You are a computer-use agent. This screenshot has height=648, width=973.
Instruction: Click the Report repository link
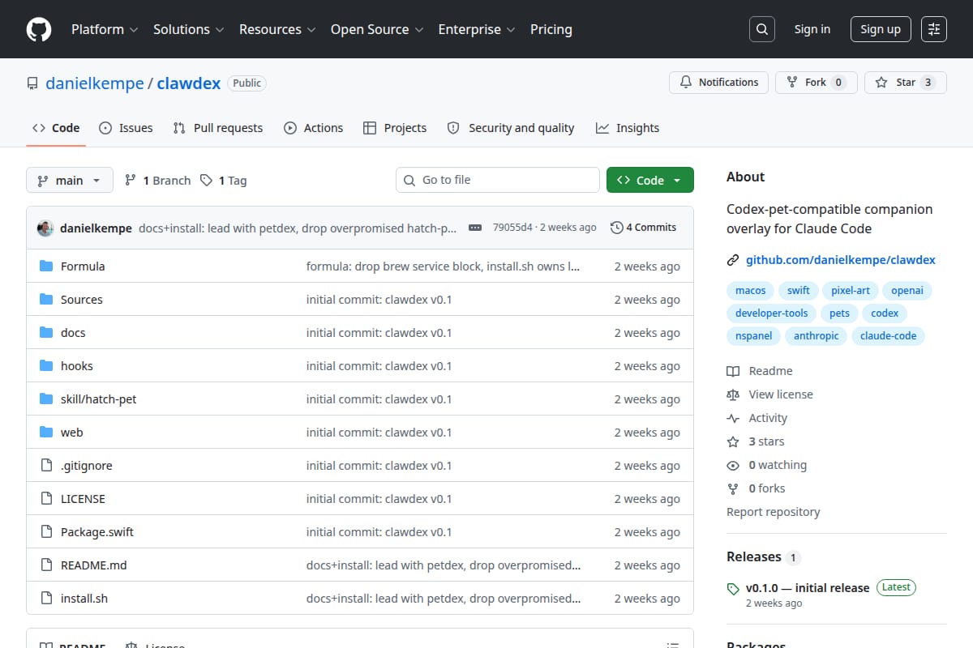[x=773, y=512]
